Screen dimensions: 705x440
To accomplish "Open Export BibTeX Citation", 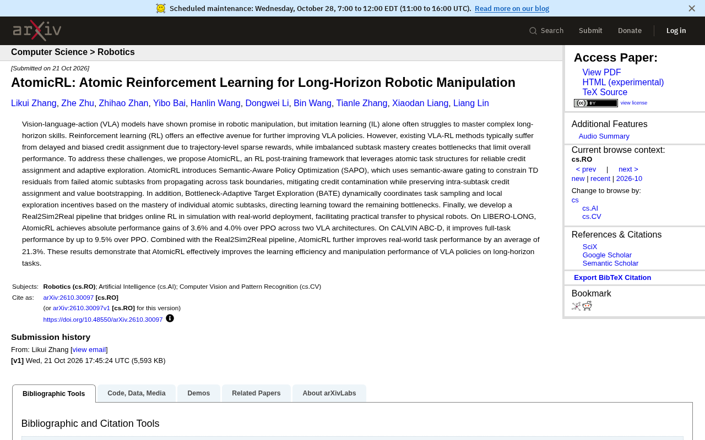I will tap(612, 278).
